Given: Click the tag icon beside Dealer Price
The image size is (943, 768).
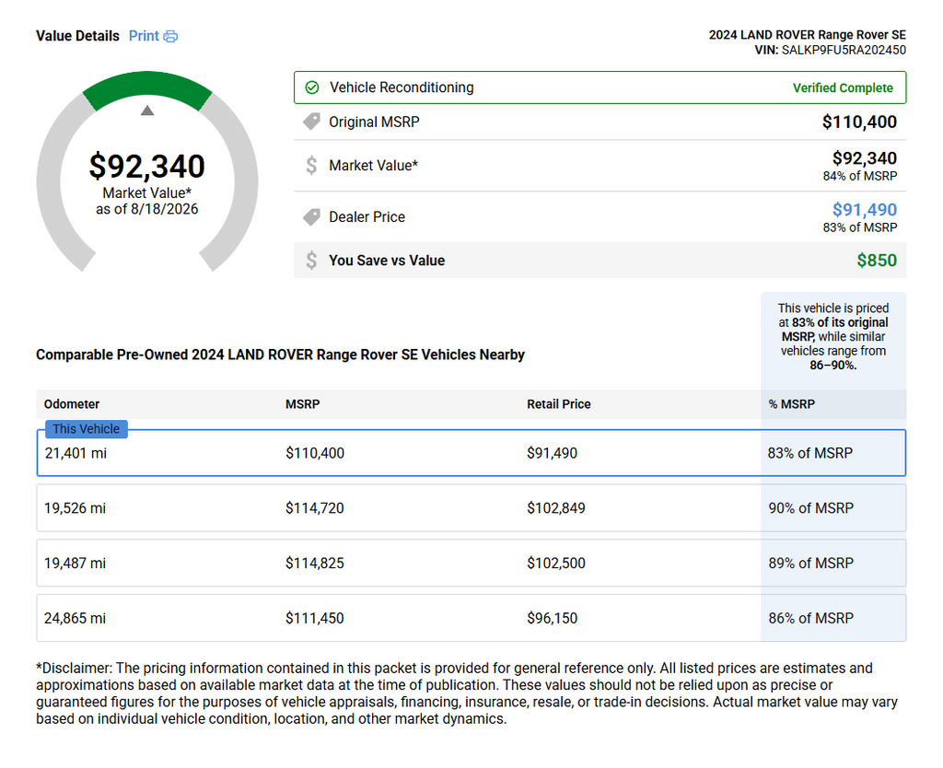Looking at the screenshot, I should 311,216.
